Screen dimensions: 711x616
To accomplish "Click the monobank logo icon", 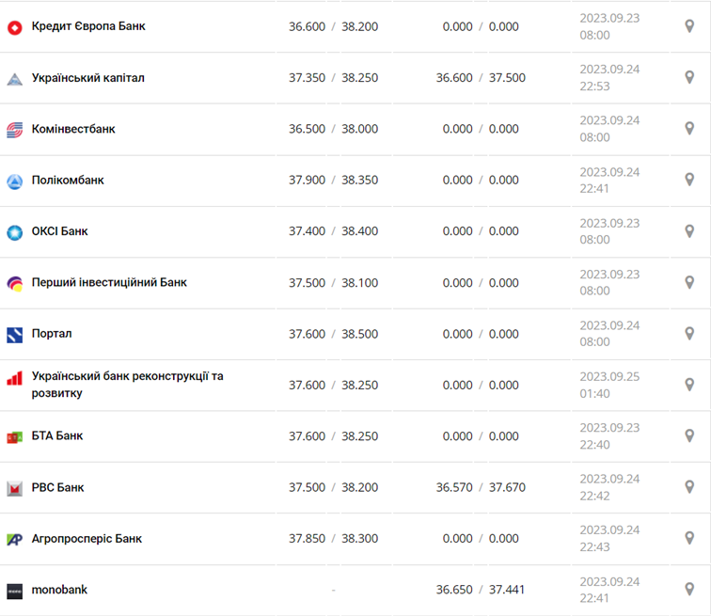I will pyautogui.click(x=14, y=591).
